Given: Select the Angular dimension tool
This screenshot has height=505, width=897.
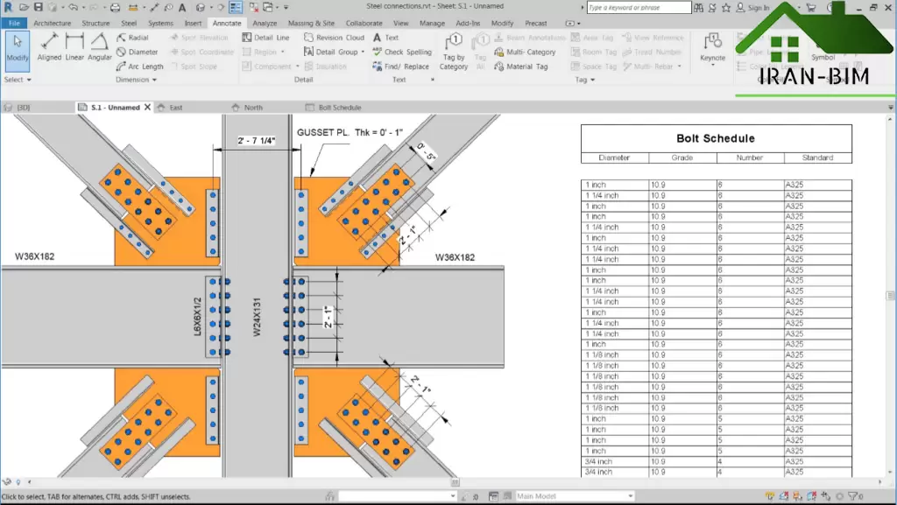Looking at the screenshot, I should point(100,46).
